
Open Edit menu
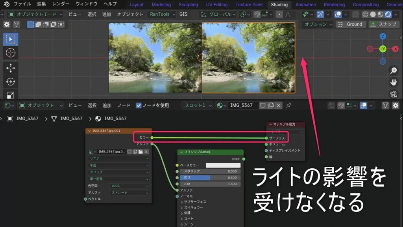[41, 4]
